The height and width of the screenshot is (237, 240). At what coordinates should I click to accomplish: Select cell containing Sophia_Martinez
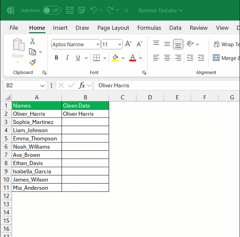[37, 122]
